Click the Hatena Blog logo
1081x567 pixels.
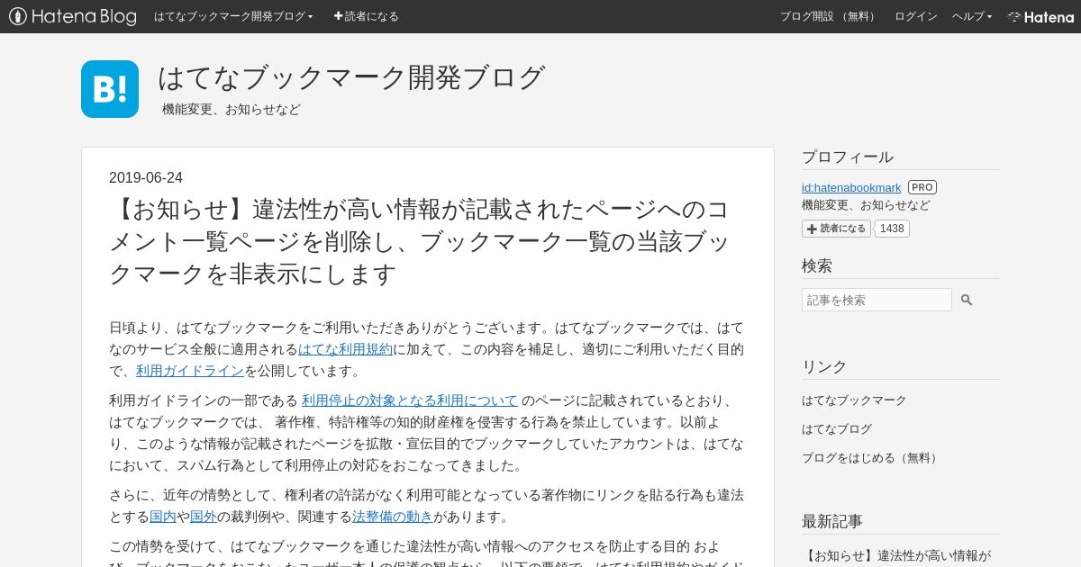point(72,16)
